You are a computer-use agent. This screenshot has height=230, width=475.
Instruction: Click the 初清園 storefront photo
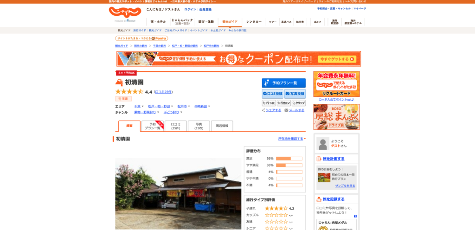(178, 194)
